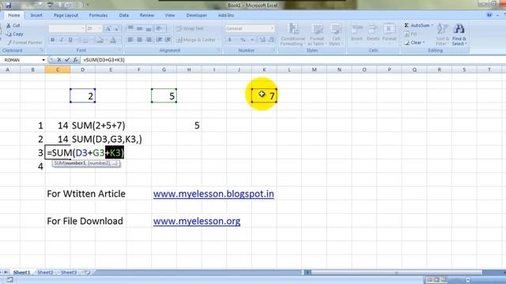Center text horizontally in Alignment group
This screenshot has width=506, height=284.
pyautogui.click(x=139, y=39)
